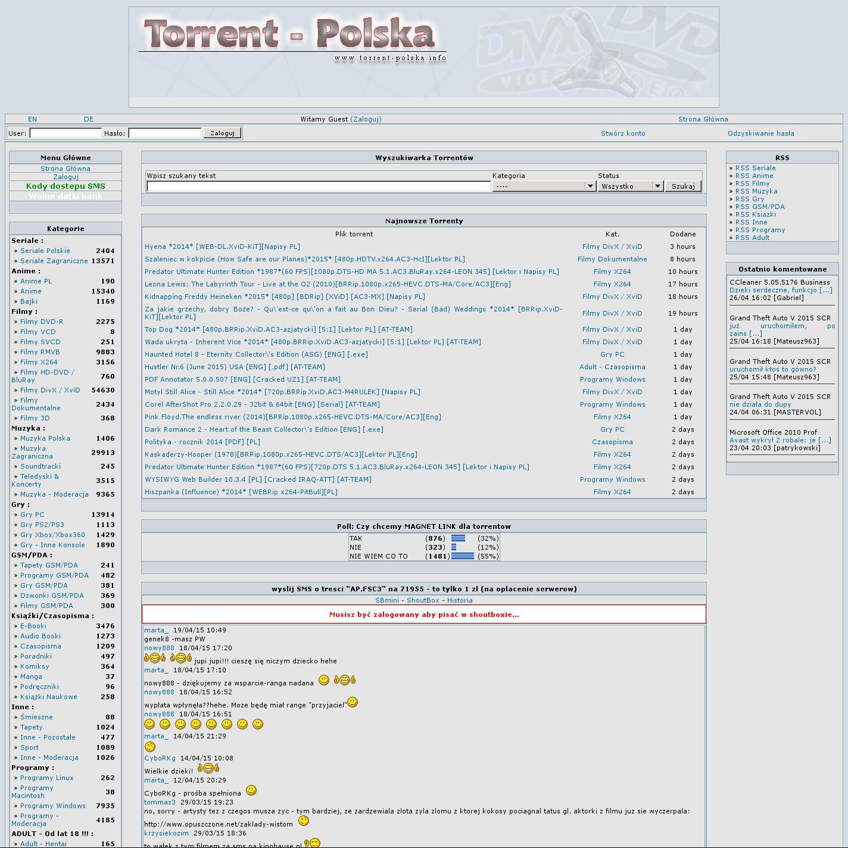Image resolution: width=848 pixels, height=848 pixels.
Task: Open the Kategoria dropdown in torrent search
Action: coord(544,186)
